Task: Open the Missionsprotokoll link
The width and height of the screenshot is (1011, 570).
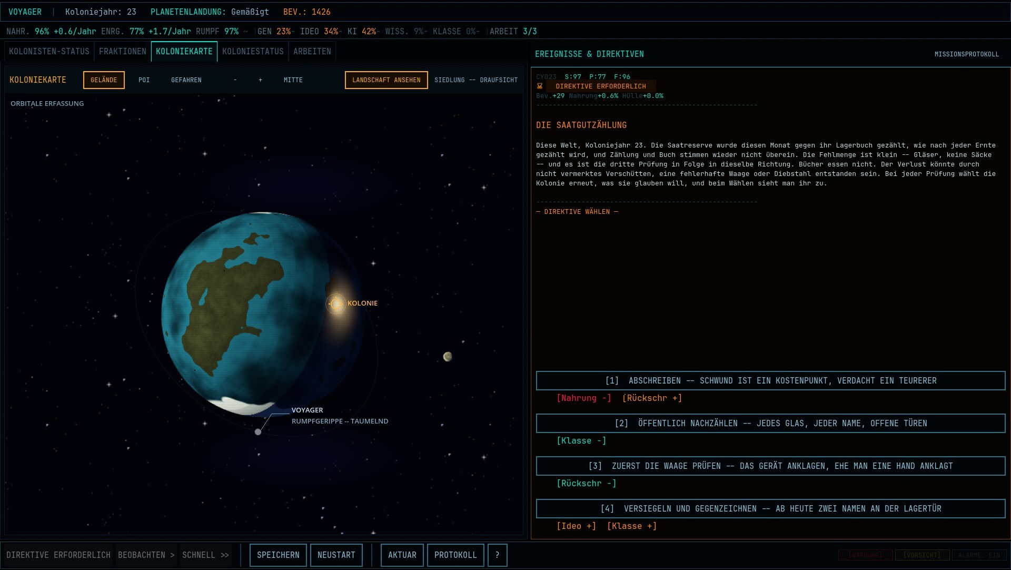Action: pyautogui.click(x=966, y=54)
